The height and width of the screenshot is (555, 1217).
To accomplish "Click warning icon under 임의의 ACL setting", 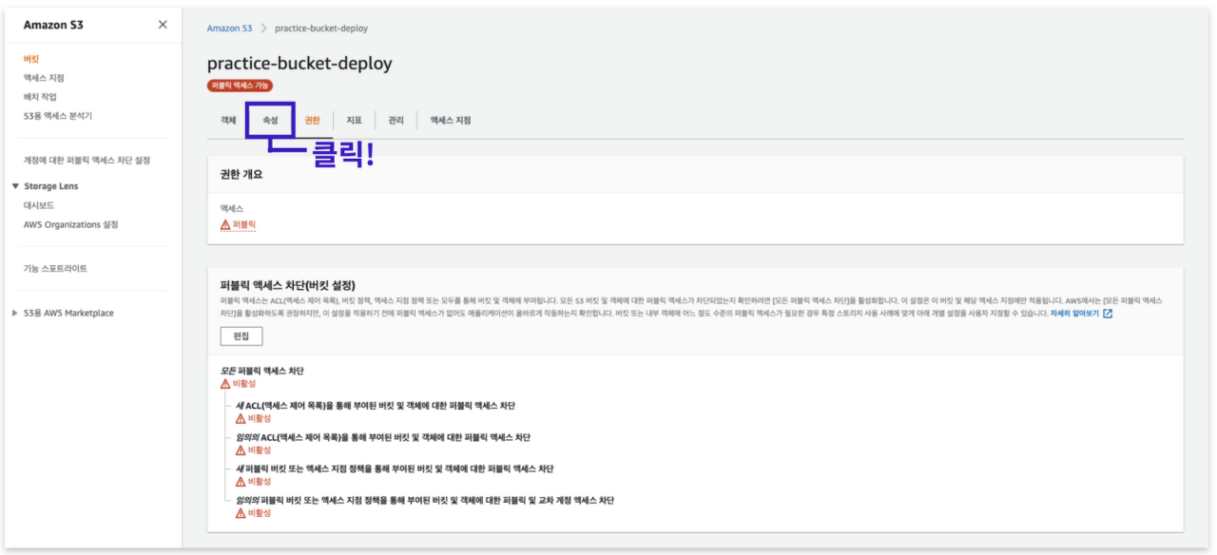I will (x=241, y=450).
